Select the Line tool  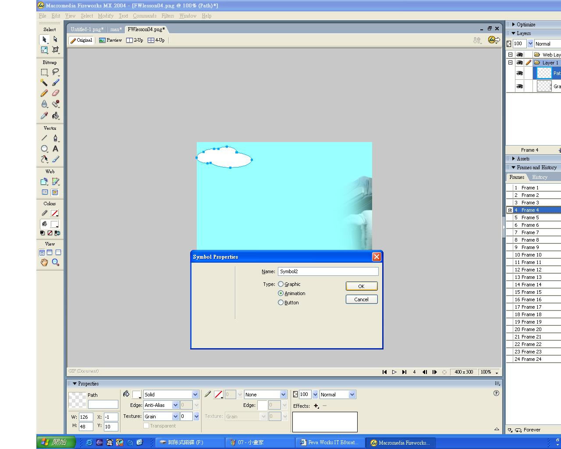[44, 138]
